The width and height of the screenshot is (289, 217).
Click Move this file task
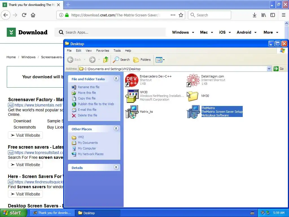pyautogui.click(x=87, y=93)
